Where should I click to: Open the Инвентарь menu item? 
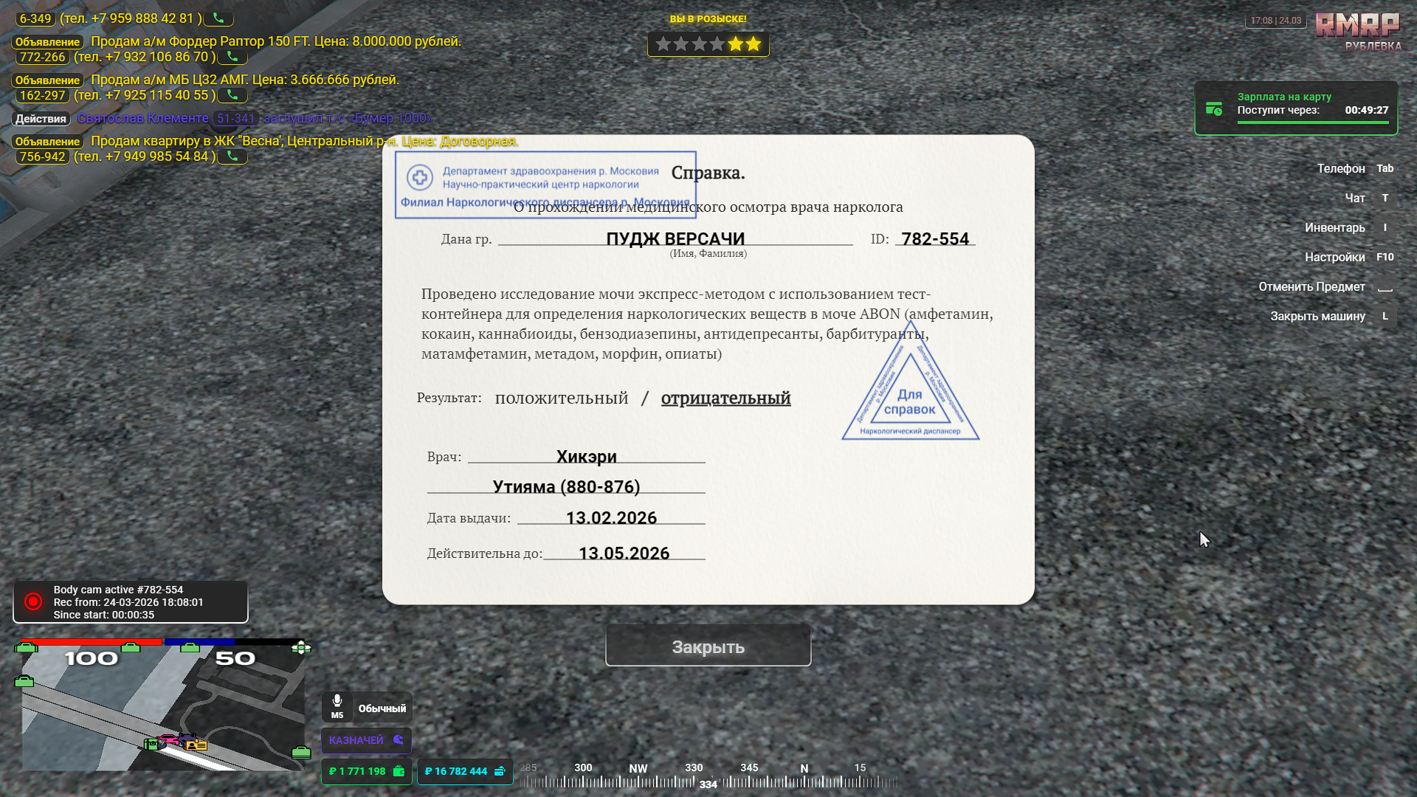(x=1334, y=227)
